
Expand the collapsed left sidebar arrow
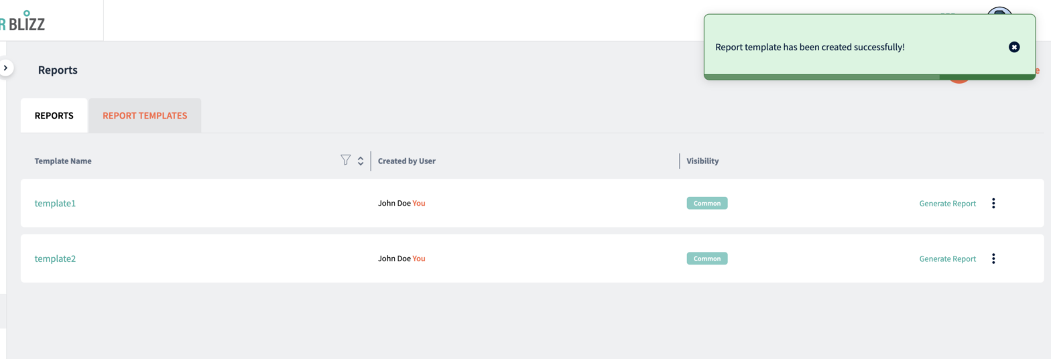click(6, 68)
